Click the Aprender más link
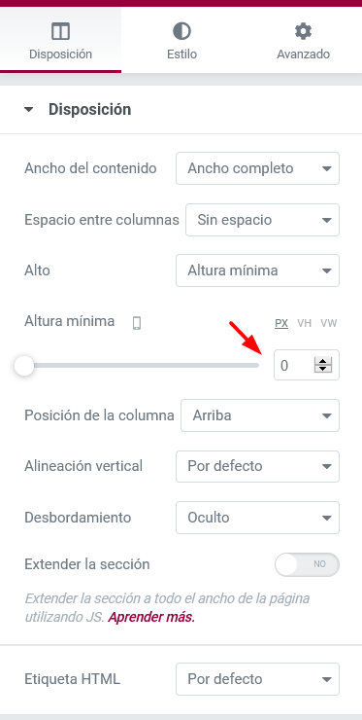 point(151,618)
